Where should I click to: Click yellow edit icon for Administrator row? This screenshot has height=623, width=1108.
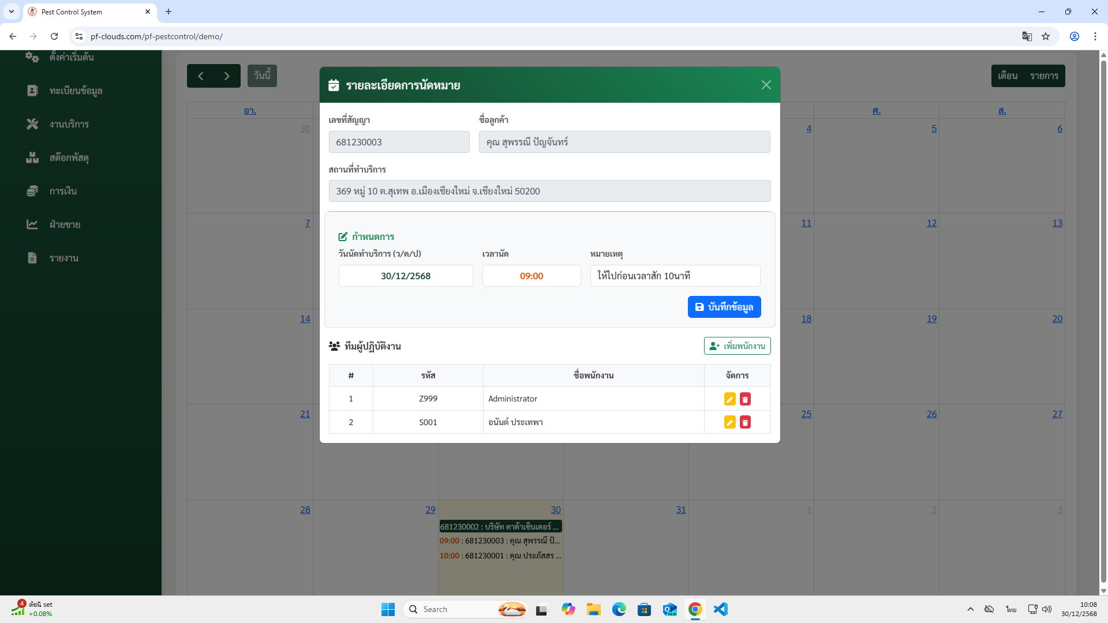729,399
